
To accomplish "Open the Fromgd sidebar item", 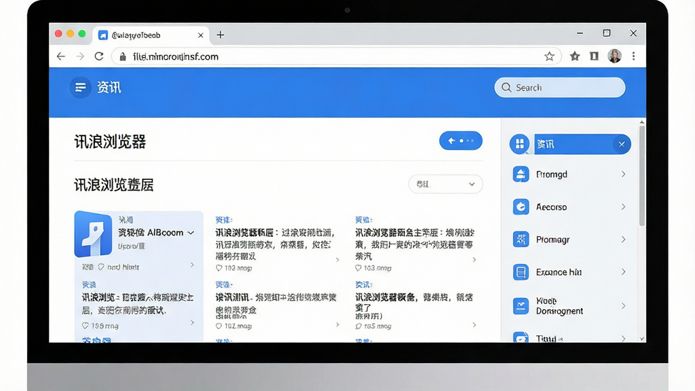I will click(x=570, y=174).
